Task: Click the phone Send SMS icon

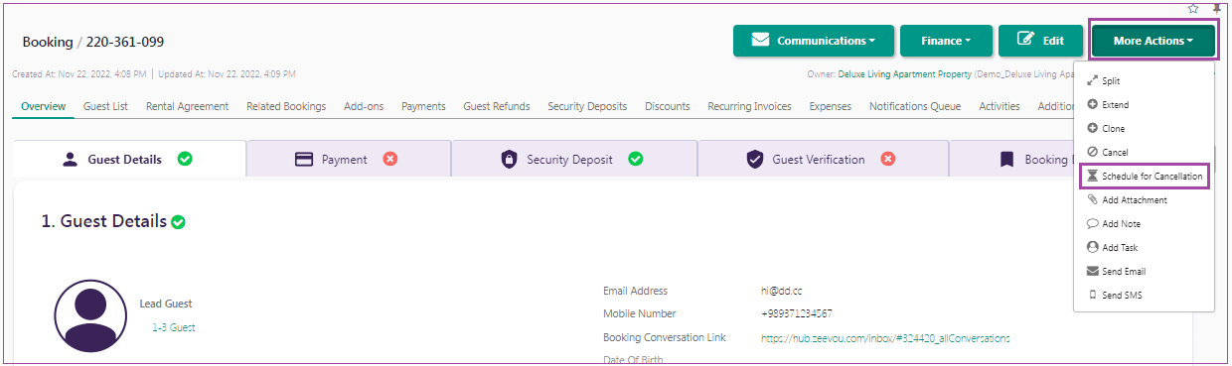Action: click(x=1093, y=296)
